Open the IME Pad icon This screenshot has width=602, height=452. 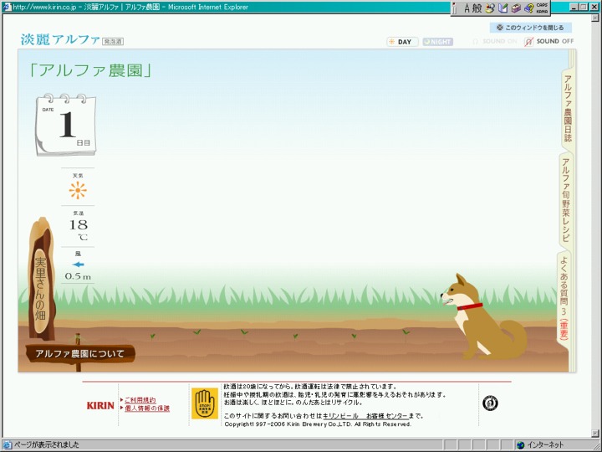pyautogui.click(x=489, y=8)
